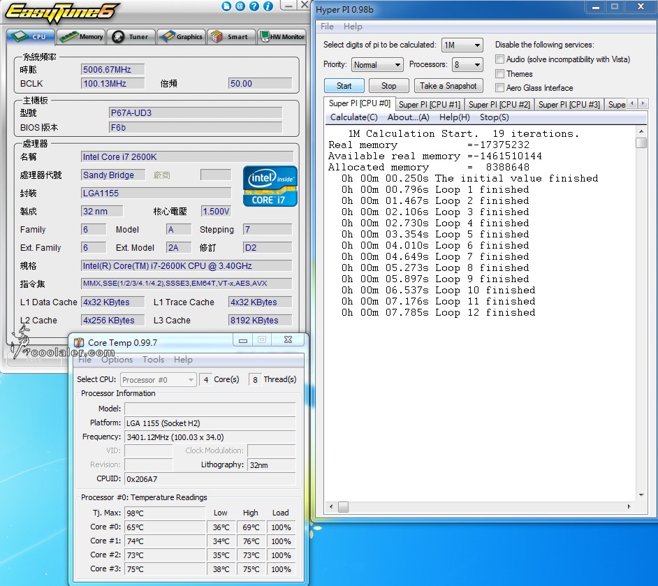
Task: Click the log scroll-down arrow in Super PI
Action: click(641, 495)
